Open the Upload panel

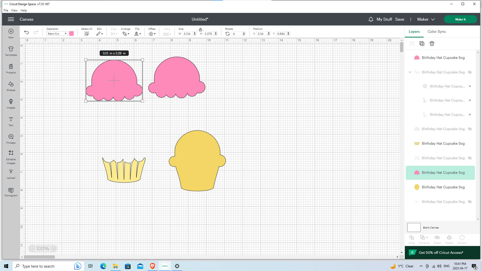11,174
